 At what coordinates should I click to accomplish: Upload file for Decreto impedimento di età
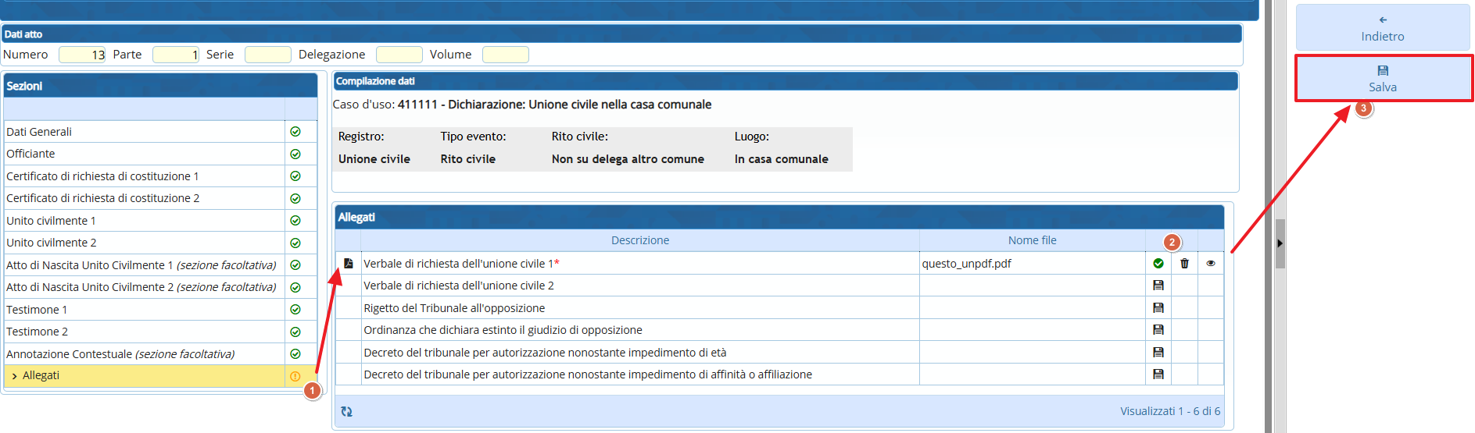(1158, 353)
